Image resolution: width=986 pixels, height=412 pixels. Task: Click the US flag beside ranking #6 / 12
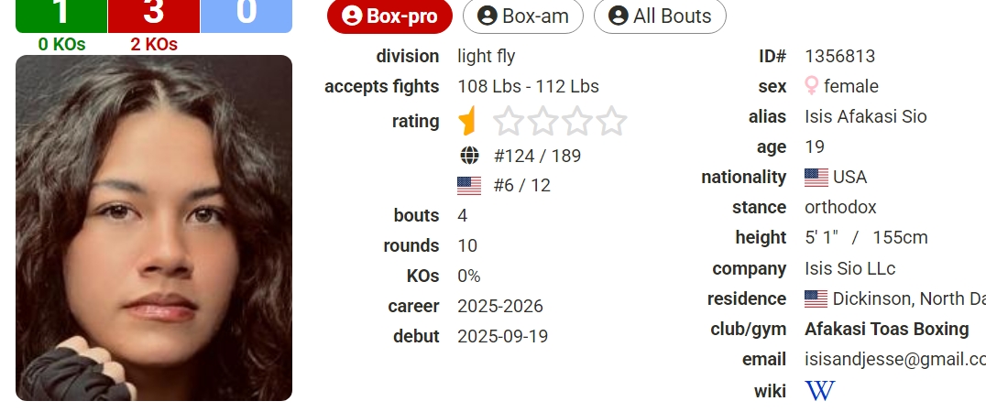469,186
